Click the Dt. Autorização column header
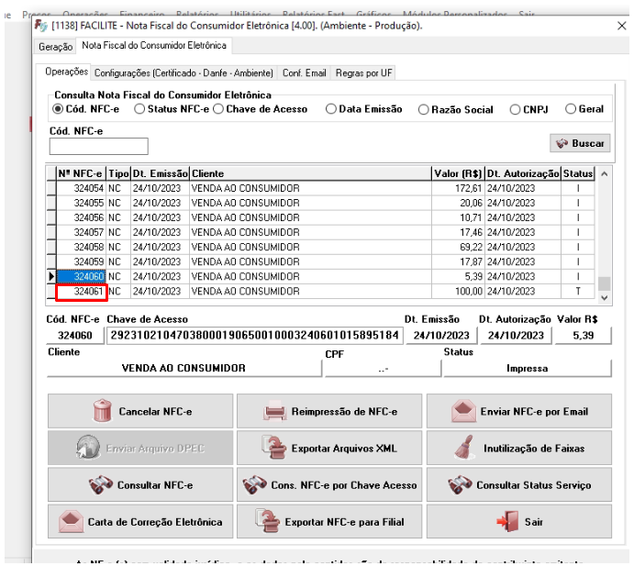The width and height of the screenshot is (634, 566). 523,173
